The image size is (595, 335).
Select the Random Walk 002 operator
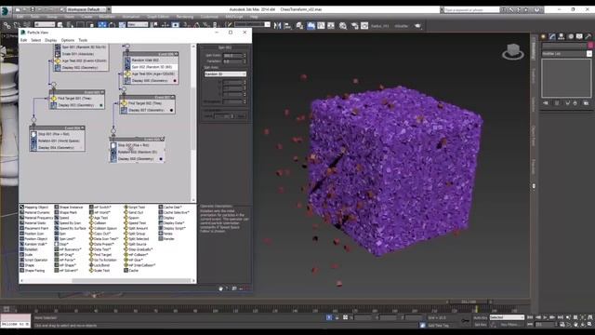[x=151, y=60]
